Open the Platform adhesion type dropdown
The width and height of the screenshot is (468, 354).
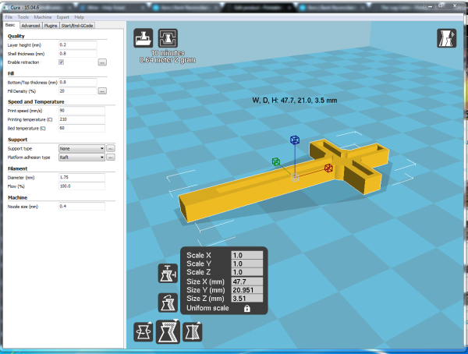point(82,157)
